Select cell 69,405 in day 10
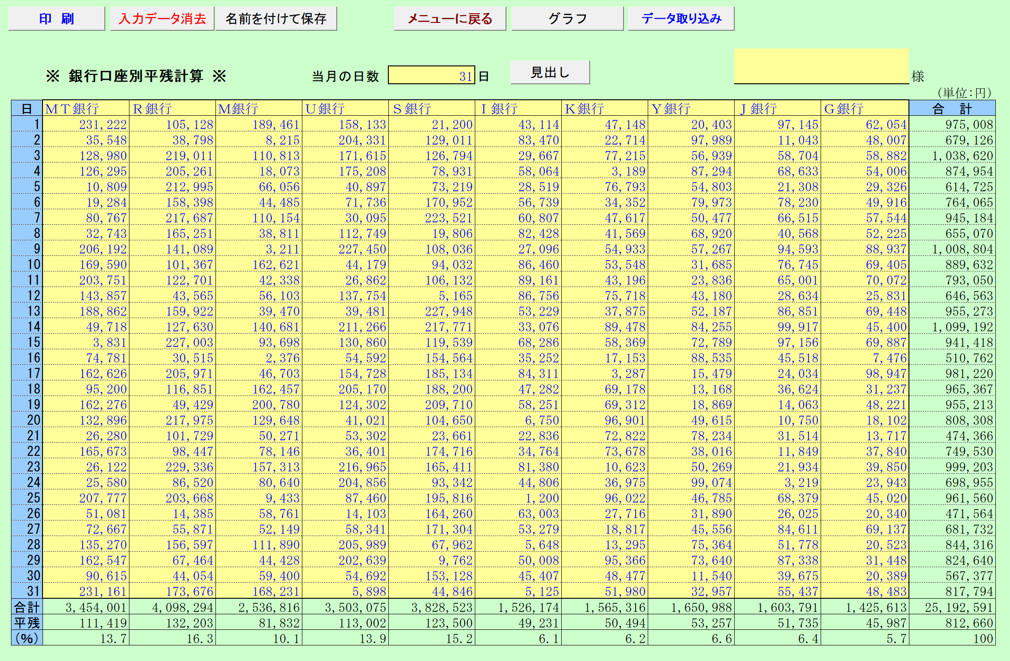This screenshot has height=661, width=1010. point(865,264)
